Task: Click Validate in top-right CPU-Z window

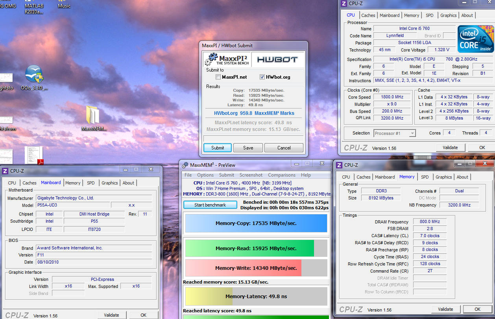Action: 451,148
